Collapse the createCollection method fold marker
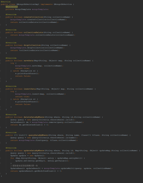Image resolution: width=143 pixels, height=183 pixels. pos(0,17)
